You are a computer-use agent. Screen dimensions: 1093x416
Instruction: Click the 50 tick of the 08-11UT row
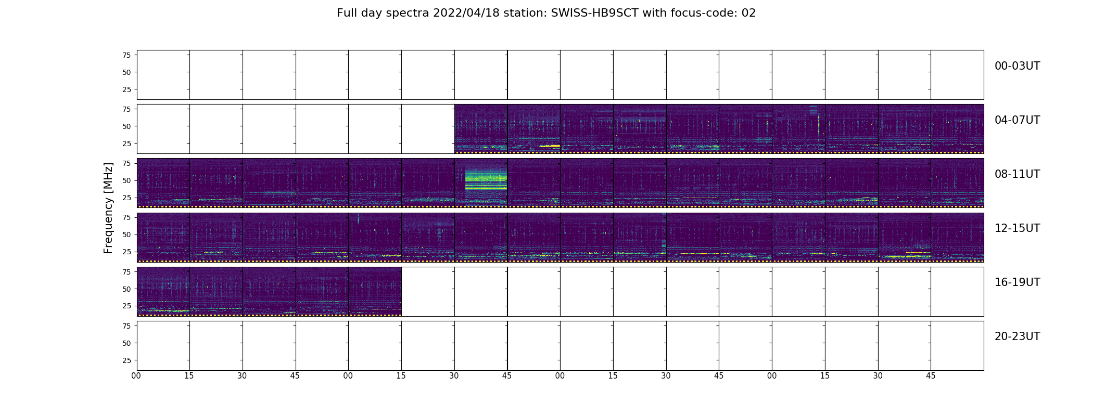[x=126, y=180]
